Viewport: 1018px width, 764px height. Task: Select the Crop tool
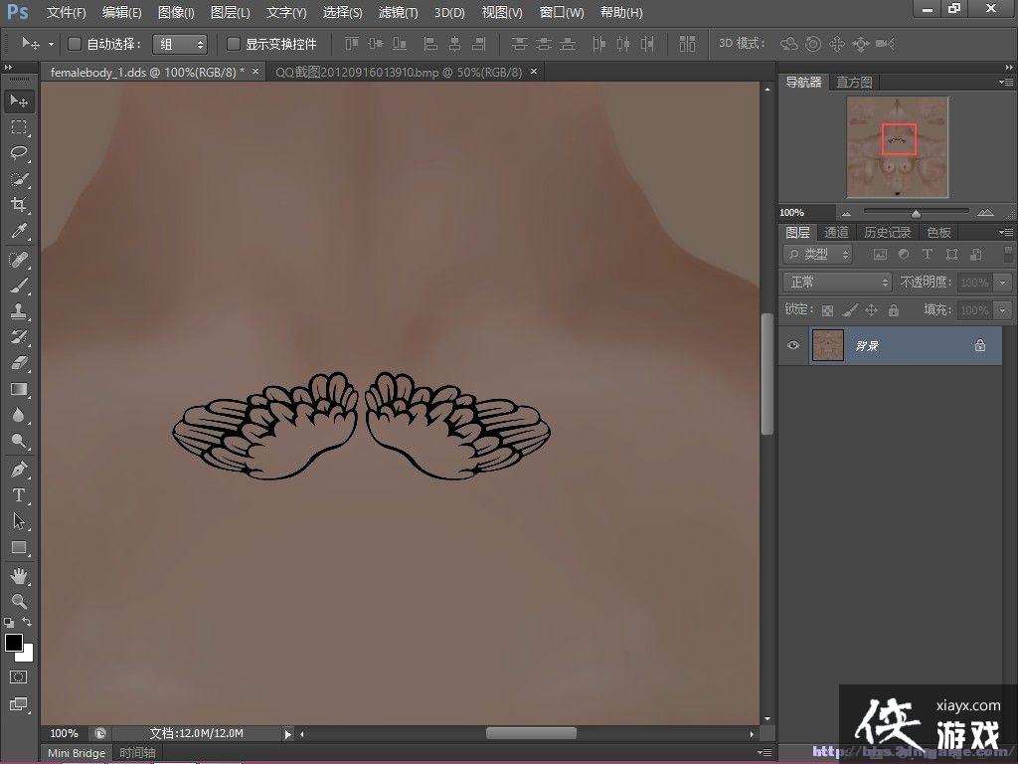click(19, 205)
